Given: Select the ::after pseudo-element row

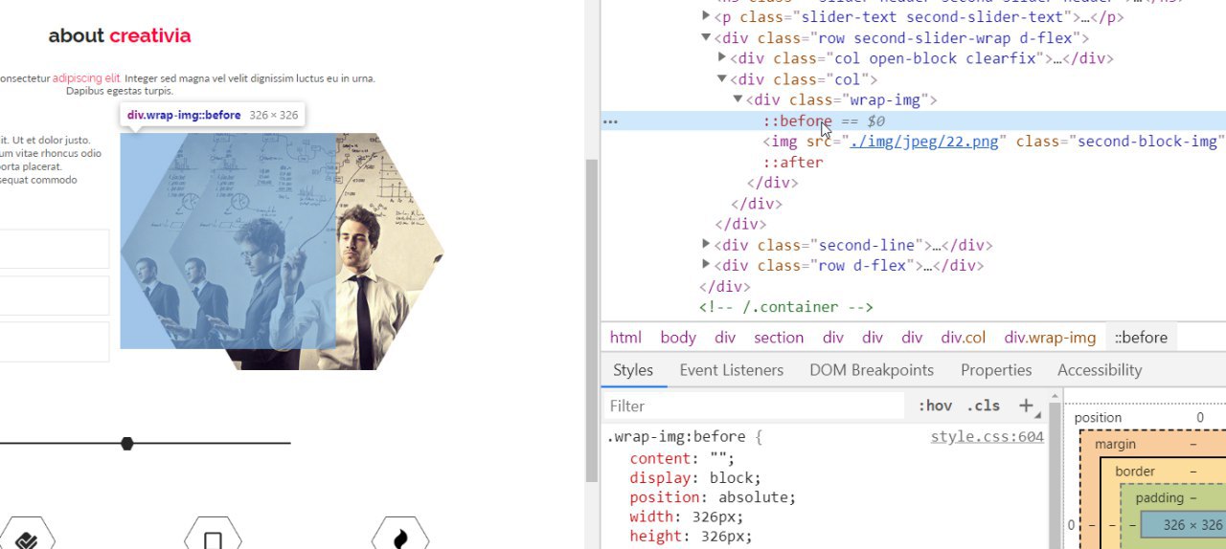Looking at the screenshot, I should tap(793, 163).
